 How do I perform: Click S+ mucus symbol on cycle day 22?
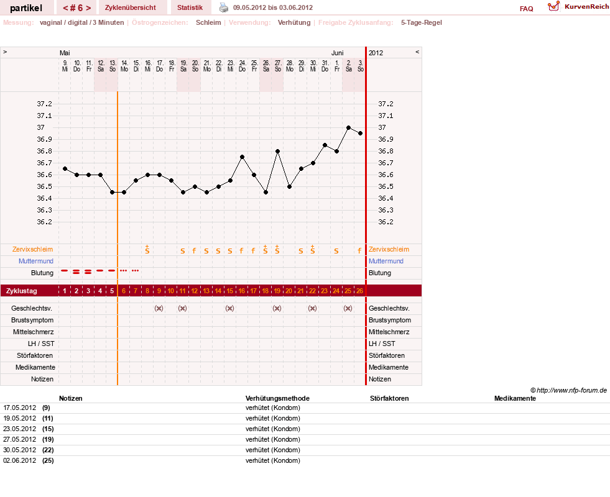coord(312,250)
